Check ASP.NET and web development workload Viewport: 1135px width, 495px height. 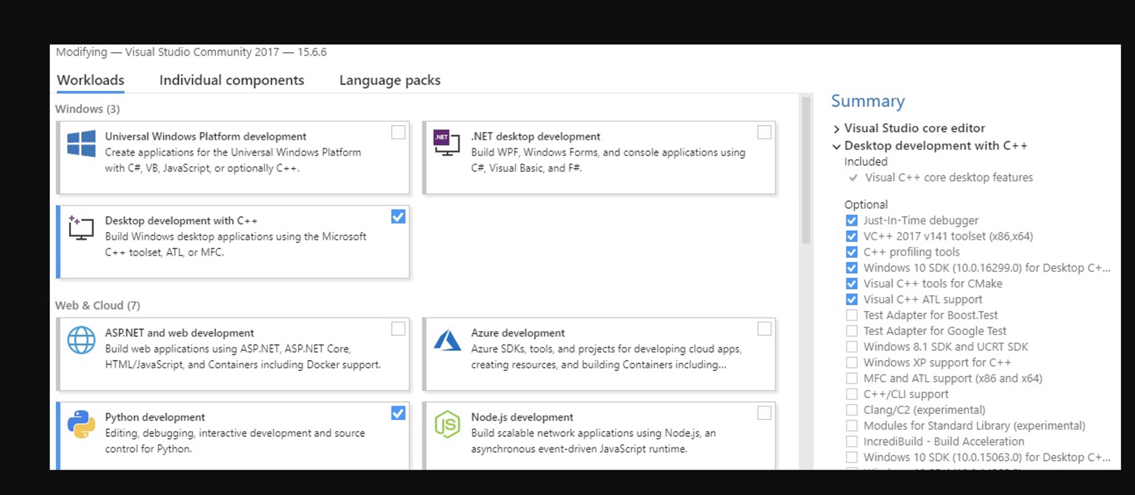pos(398,329)
